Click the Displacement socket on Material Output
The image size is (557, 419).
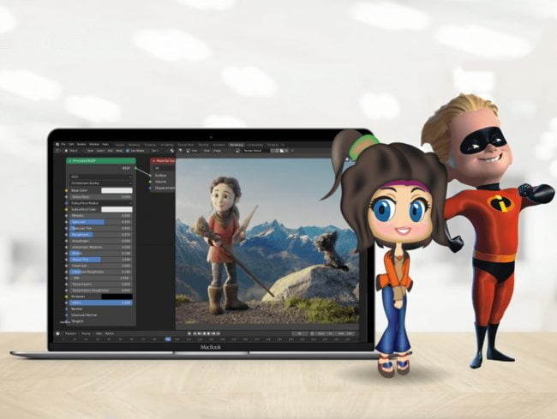(x=152, y=188)
